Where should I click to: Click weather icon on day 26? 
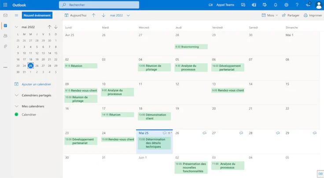coord(205,133)
